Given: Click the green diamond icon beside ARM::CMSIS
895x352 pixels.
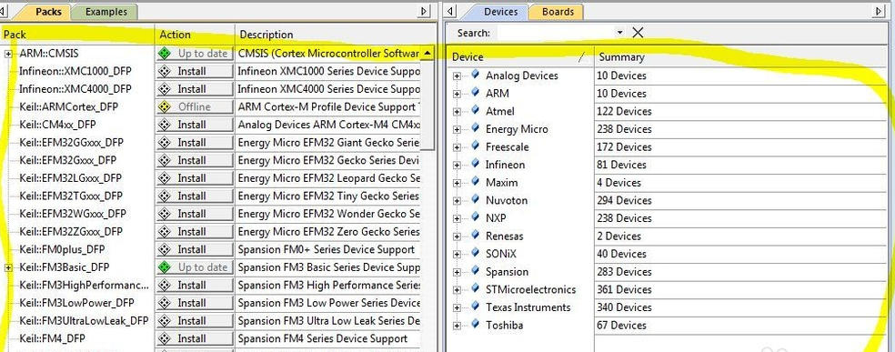Looking at the screenshot, I should (x=165, y=54).
